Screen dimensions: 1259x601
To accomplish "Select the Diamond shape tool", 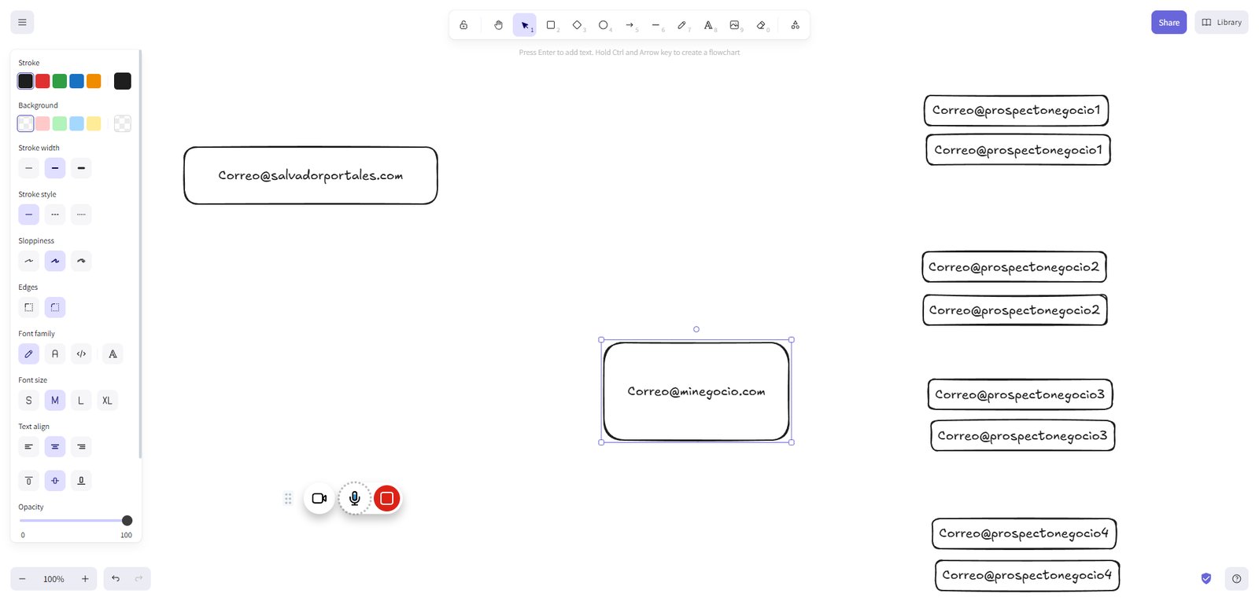I will point(578,25).
